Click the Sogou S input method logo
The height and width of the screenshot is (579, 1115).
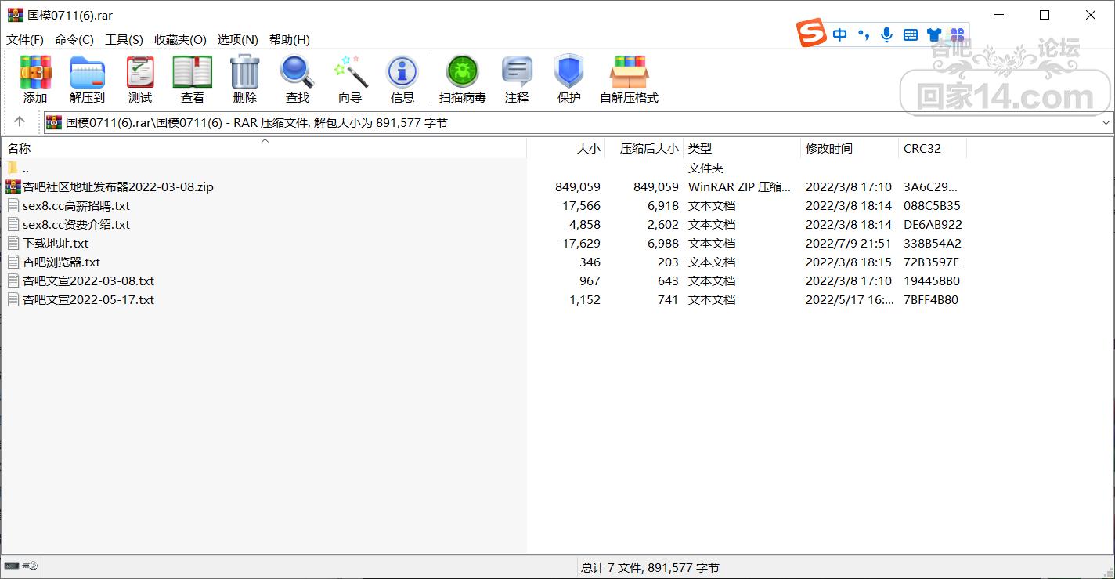click(812, 34)
